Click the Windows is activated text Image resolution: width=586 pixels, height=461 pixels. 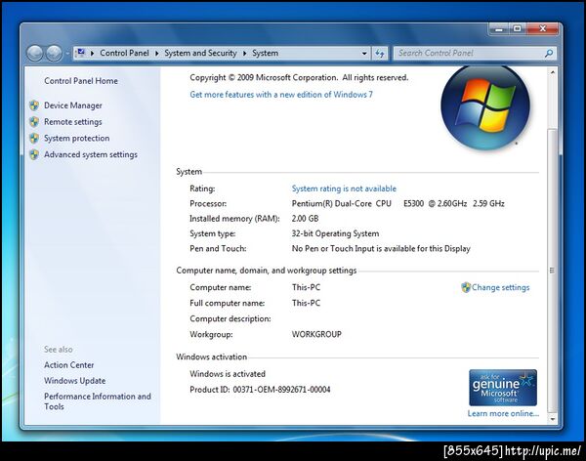(x=228, y=374)
